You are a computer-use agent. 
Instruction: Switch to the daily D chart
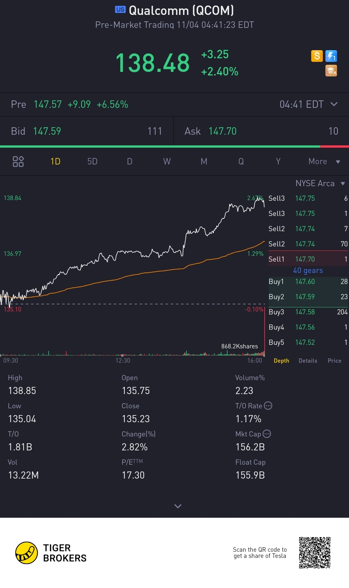click(130, 161)
